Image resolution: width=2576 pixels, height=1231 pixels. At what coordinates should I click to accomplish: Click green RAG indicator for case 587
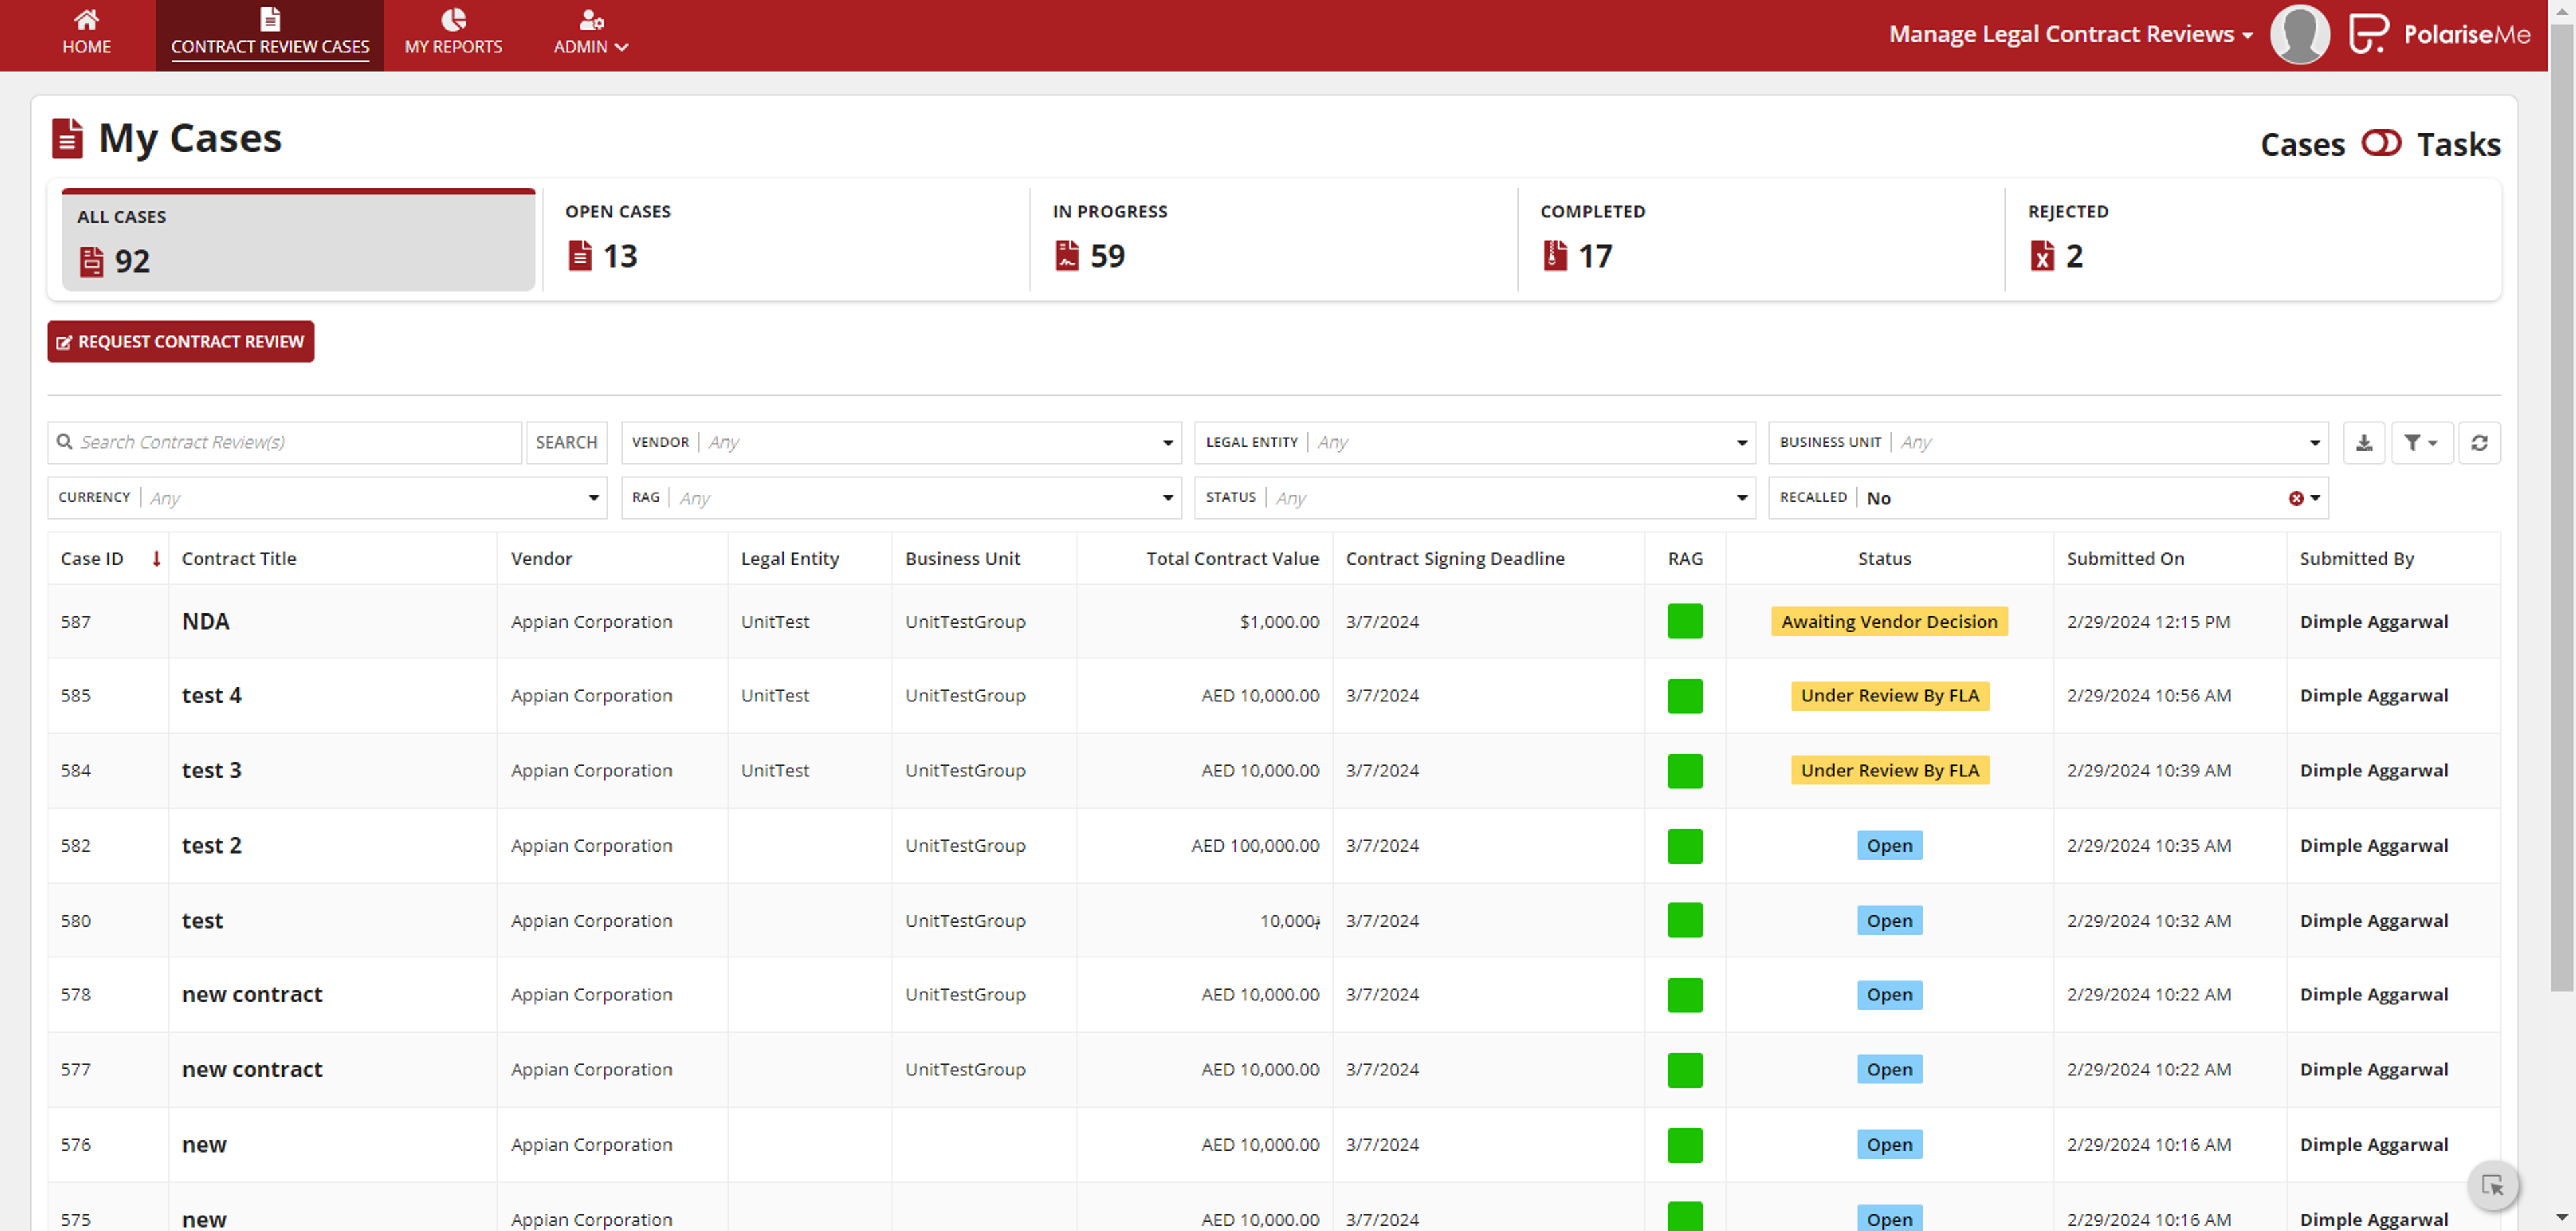[x=1685, y=622]
